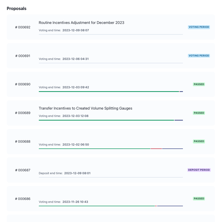The image size is (222, 222).
Task: Click Voting Period badge on proposal 691
Action: click(x=199, y=56)
